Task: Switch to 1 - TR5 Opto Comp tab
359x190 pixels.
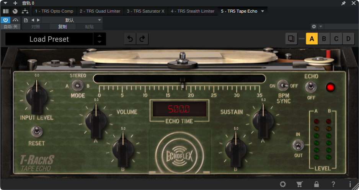Action: 54,11
